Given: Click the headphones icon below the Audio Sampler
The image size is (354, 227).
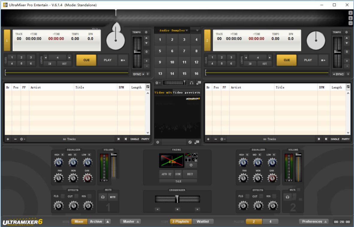Looking at the screenshot, I should pyautogui.click(x=191, y=83).
